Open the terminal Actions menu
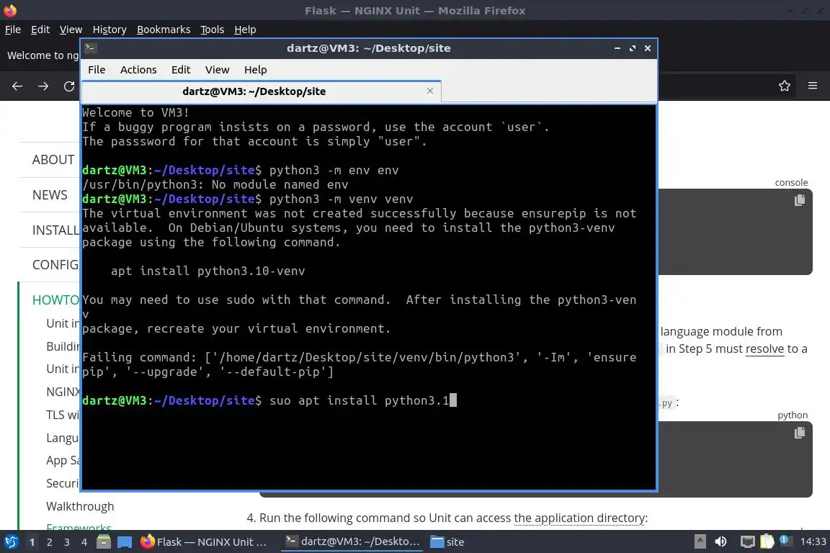 (138, 70)
